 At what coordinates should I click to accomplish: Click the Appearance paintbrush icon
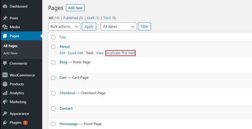tap(5, 114)
